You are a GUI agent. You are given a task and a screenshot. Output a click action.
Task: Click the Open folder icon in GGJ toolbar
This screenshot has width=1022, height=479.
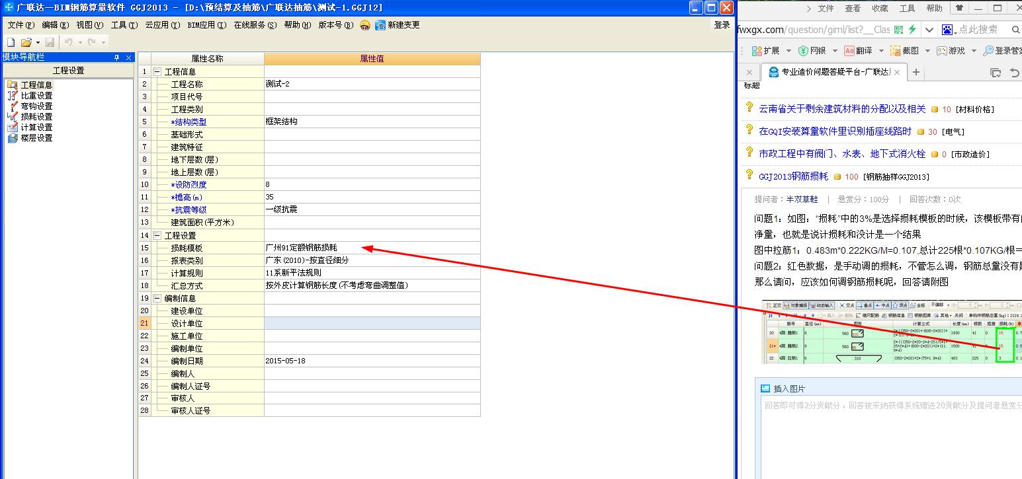click(26, 42)
